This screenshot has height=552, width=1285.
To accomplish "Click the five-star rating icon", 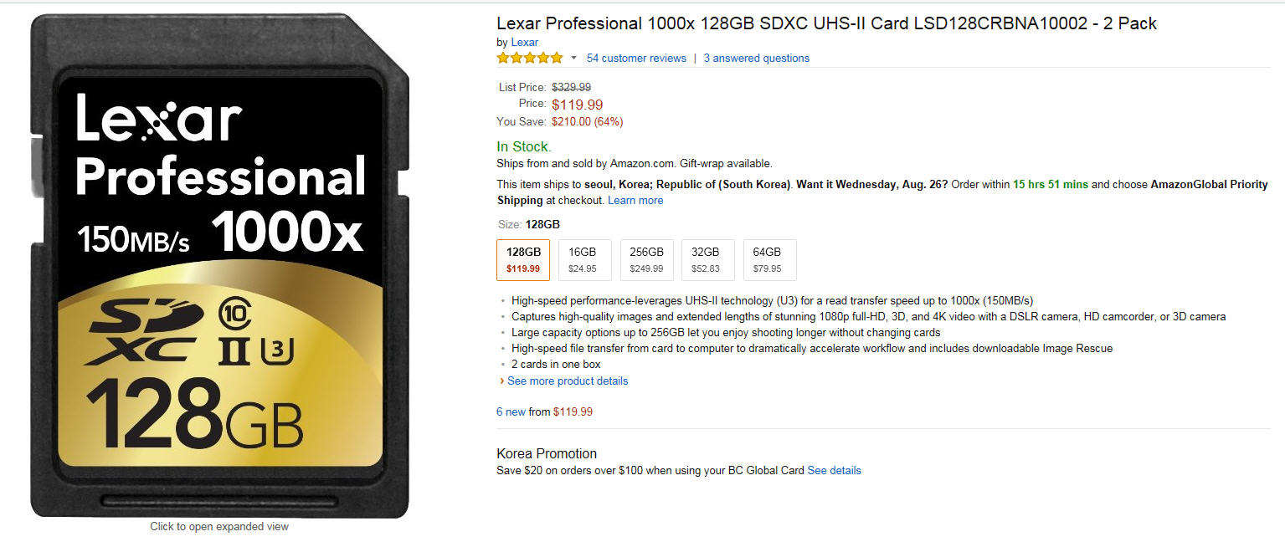I will 529,58.
